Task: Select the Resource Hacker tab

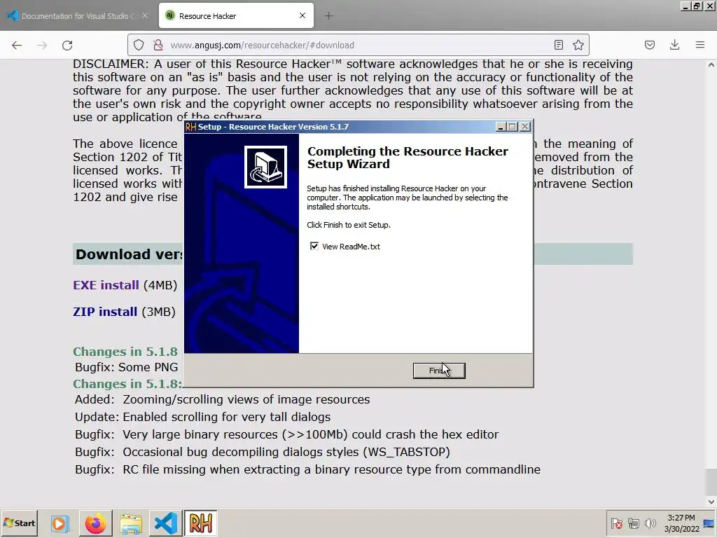Action: point(236,16)
